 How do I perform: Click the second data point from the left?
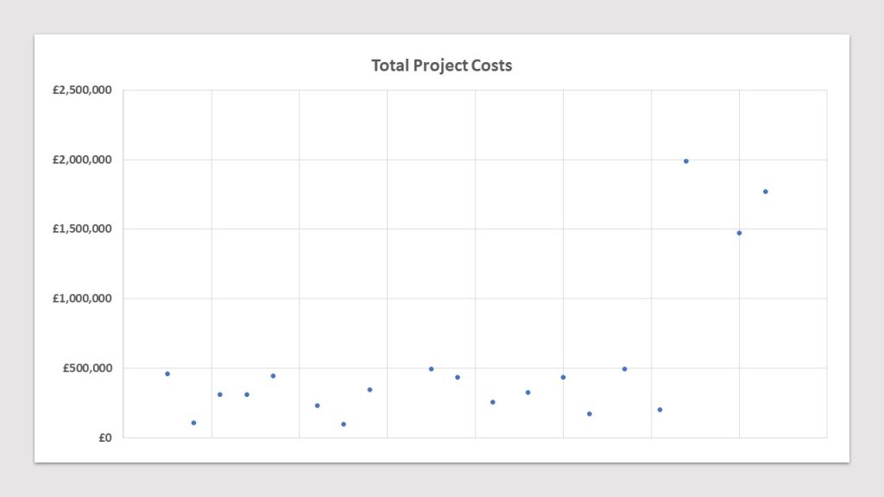(x=193, y=423)
